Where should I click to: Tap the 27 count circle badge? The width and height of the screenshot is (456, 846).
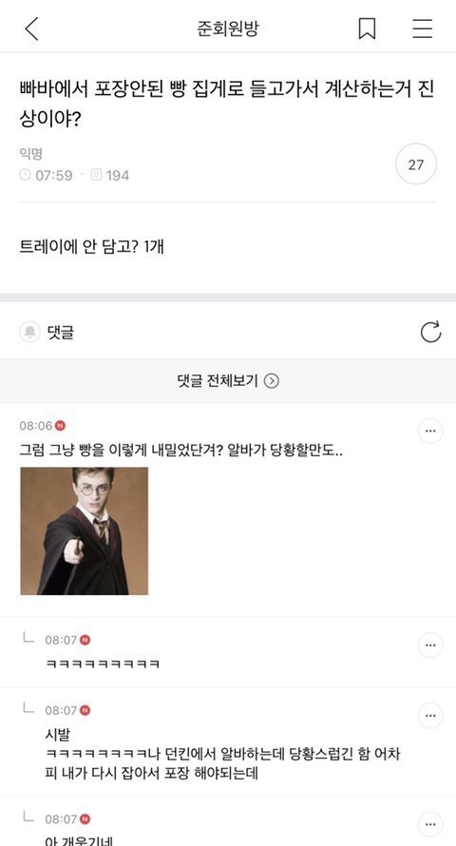point(415,164)
